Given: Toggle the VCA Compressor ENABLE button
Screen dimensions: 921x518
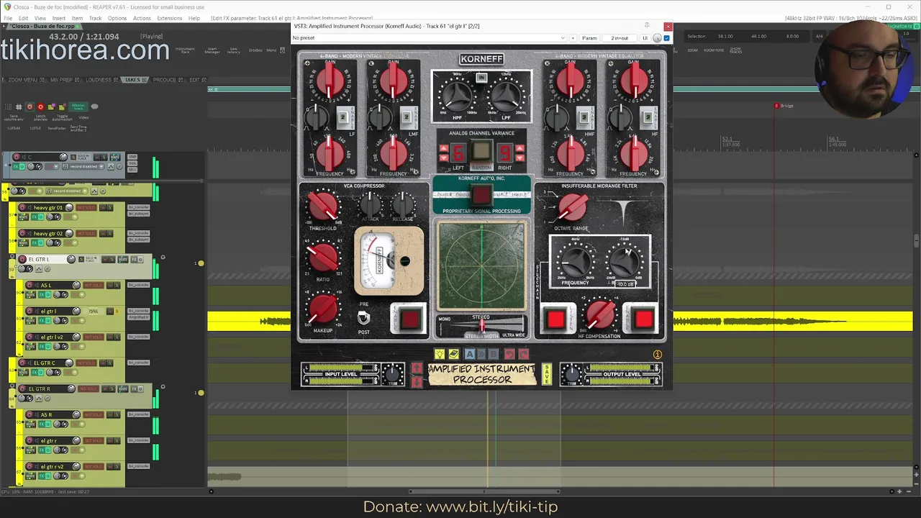Looking at the screenshot, I should [409, 319].
